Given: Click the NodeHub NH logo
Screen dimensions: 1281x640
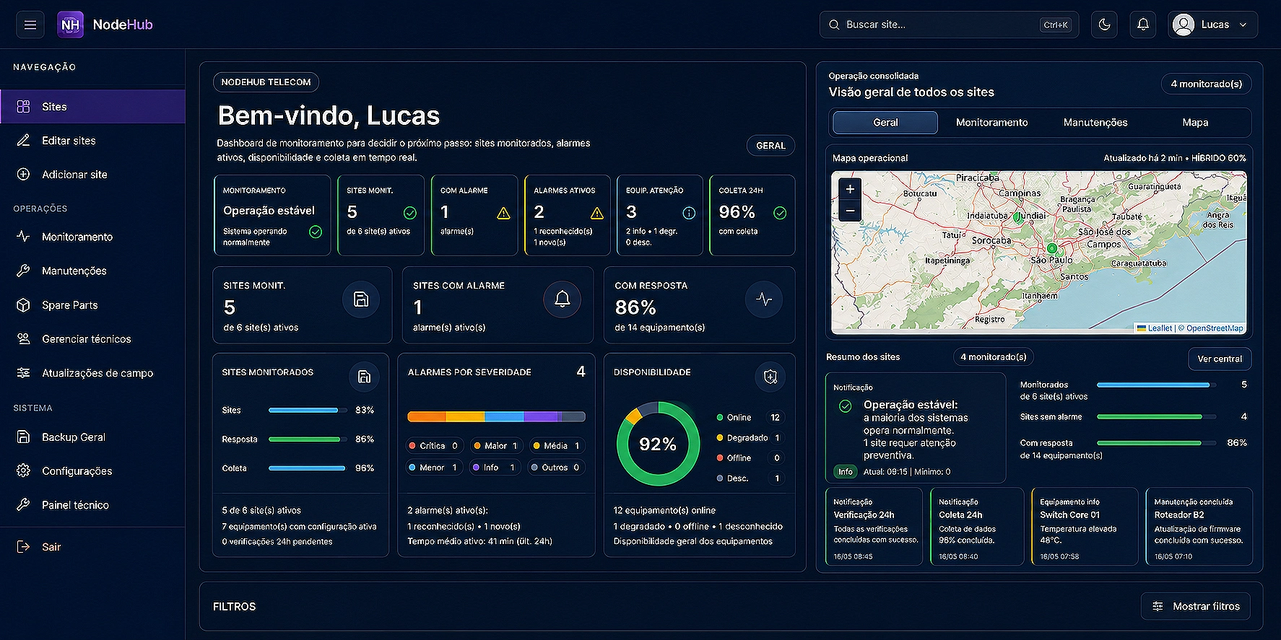Looking at the screenshot, I should 70,25.
